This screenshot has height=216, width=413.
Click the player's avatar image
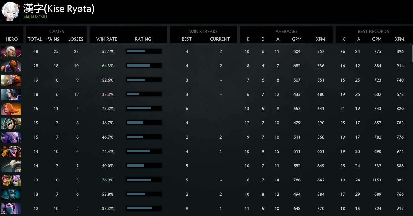[11, 11]
